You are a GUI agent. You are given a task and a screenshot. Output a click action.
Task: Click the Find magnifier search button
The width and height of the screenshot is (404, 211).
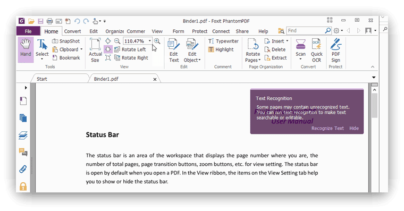(328, 31)
